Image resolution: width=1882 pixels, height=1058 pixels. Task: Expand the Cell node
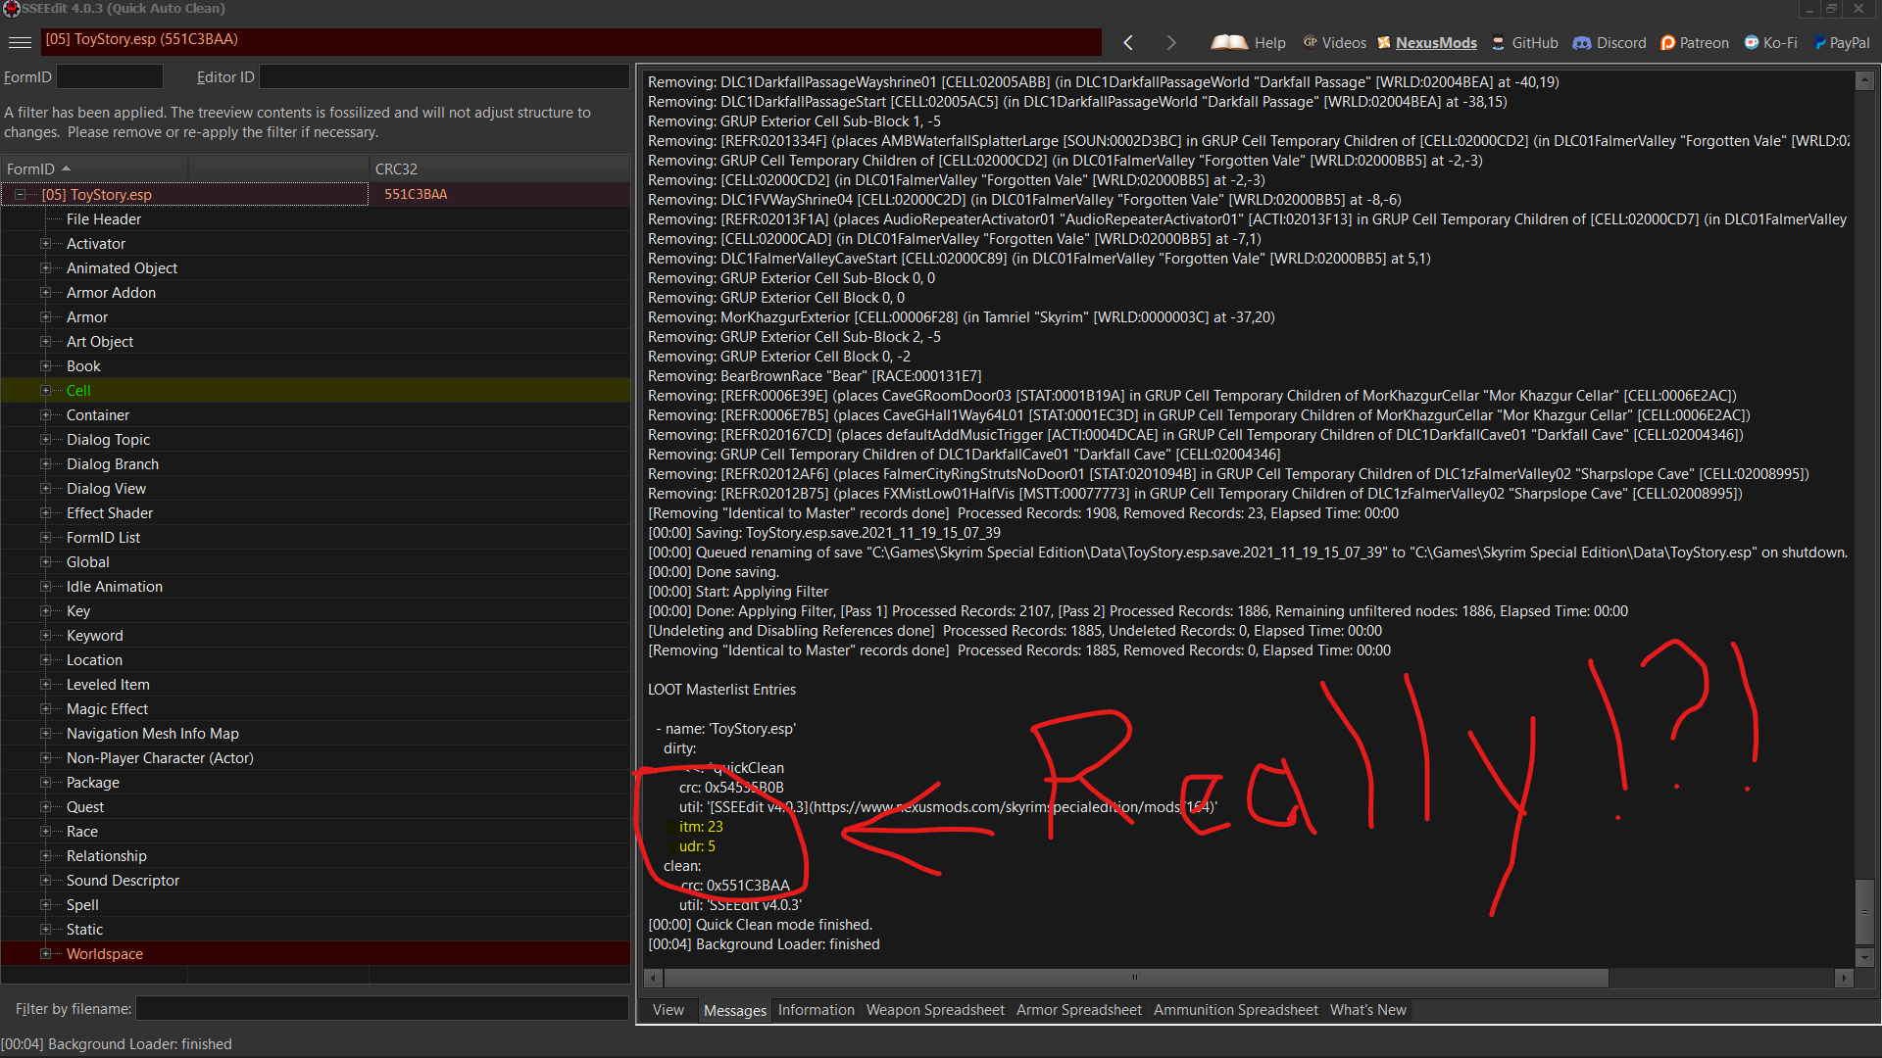[45, 390]
